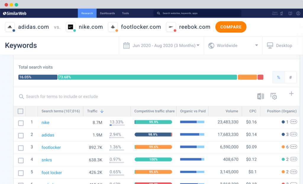Open the table column settings icon
Image resolution: width=303 pixels, height=184 pixels.
point(274,96)
